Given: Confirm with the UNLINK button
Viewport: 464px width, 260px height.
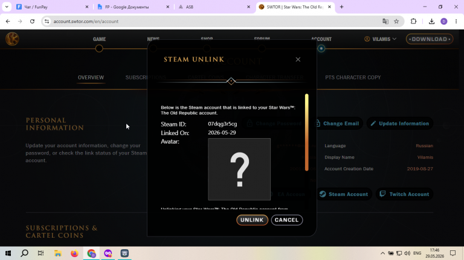Looking at the screenshot, I should [252, 220].
